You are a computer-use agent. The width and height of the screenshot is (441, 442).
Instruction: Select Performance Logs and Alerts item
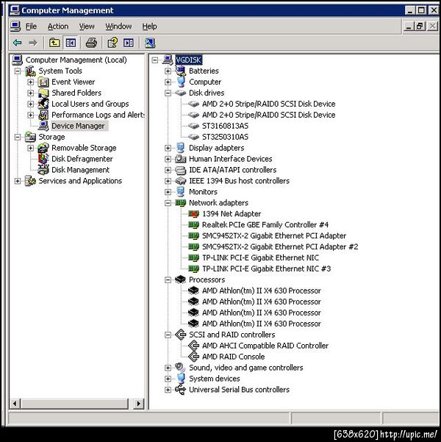pos(98,115)
